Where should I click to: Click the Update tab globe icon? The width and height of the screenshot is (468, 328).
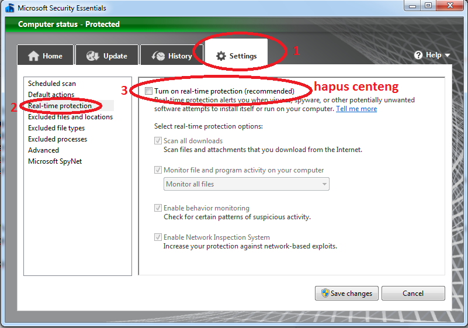pyautogui.click(x=92, y=56)
